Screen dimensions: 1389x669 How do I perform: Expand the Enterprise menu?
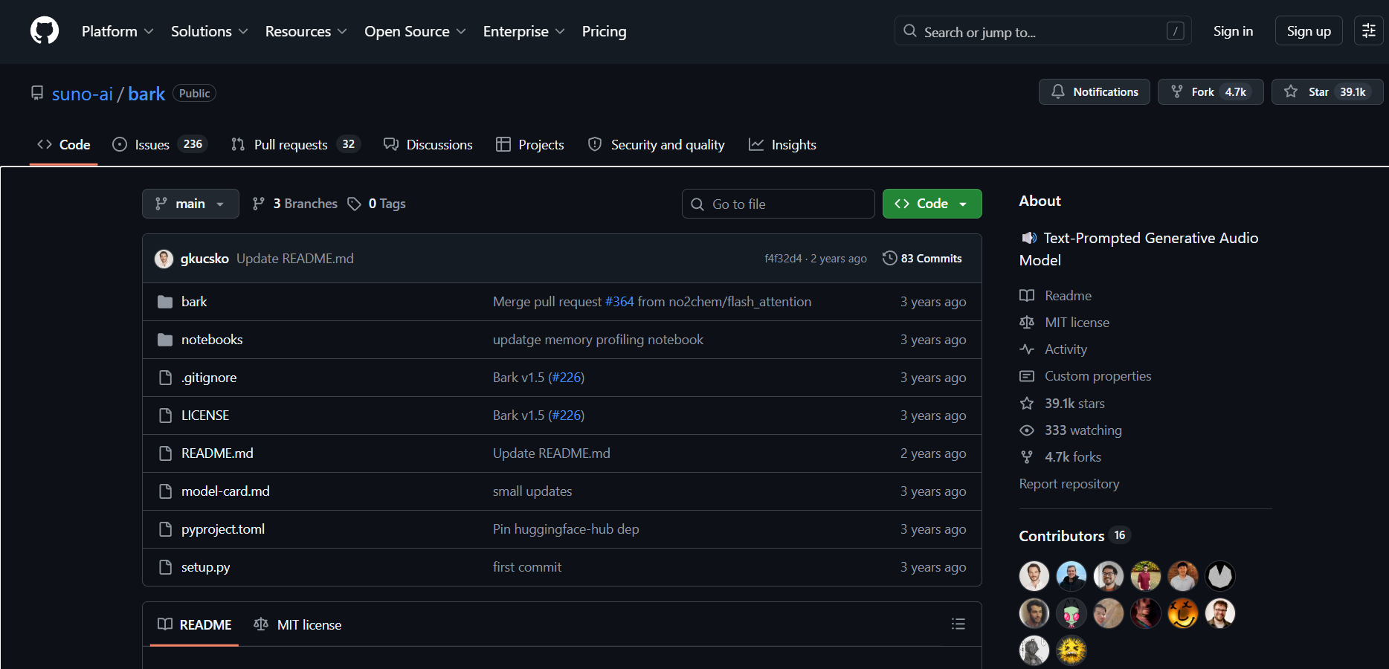[x=523, y=31]
